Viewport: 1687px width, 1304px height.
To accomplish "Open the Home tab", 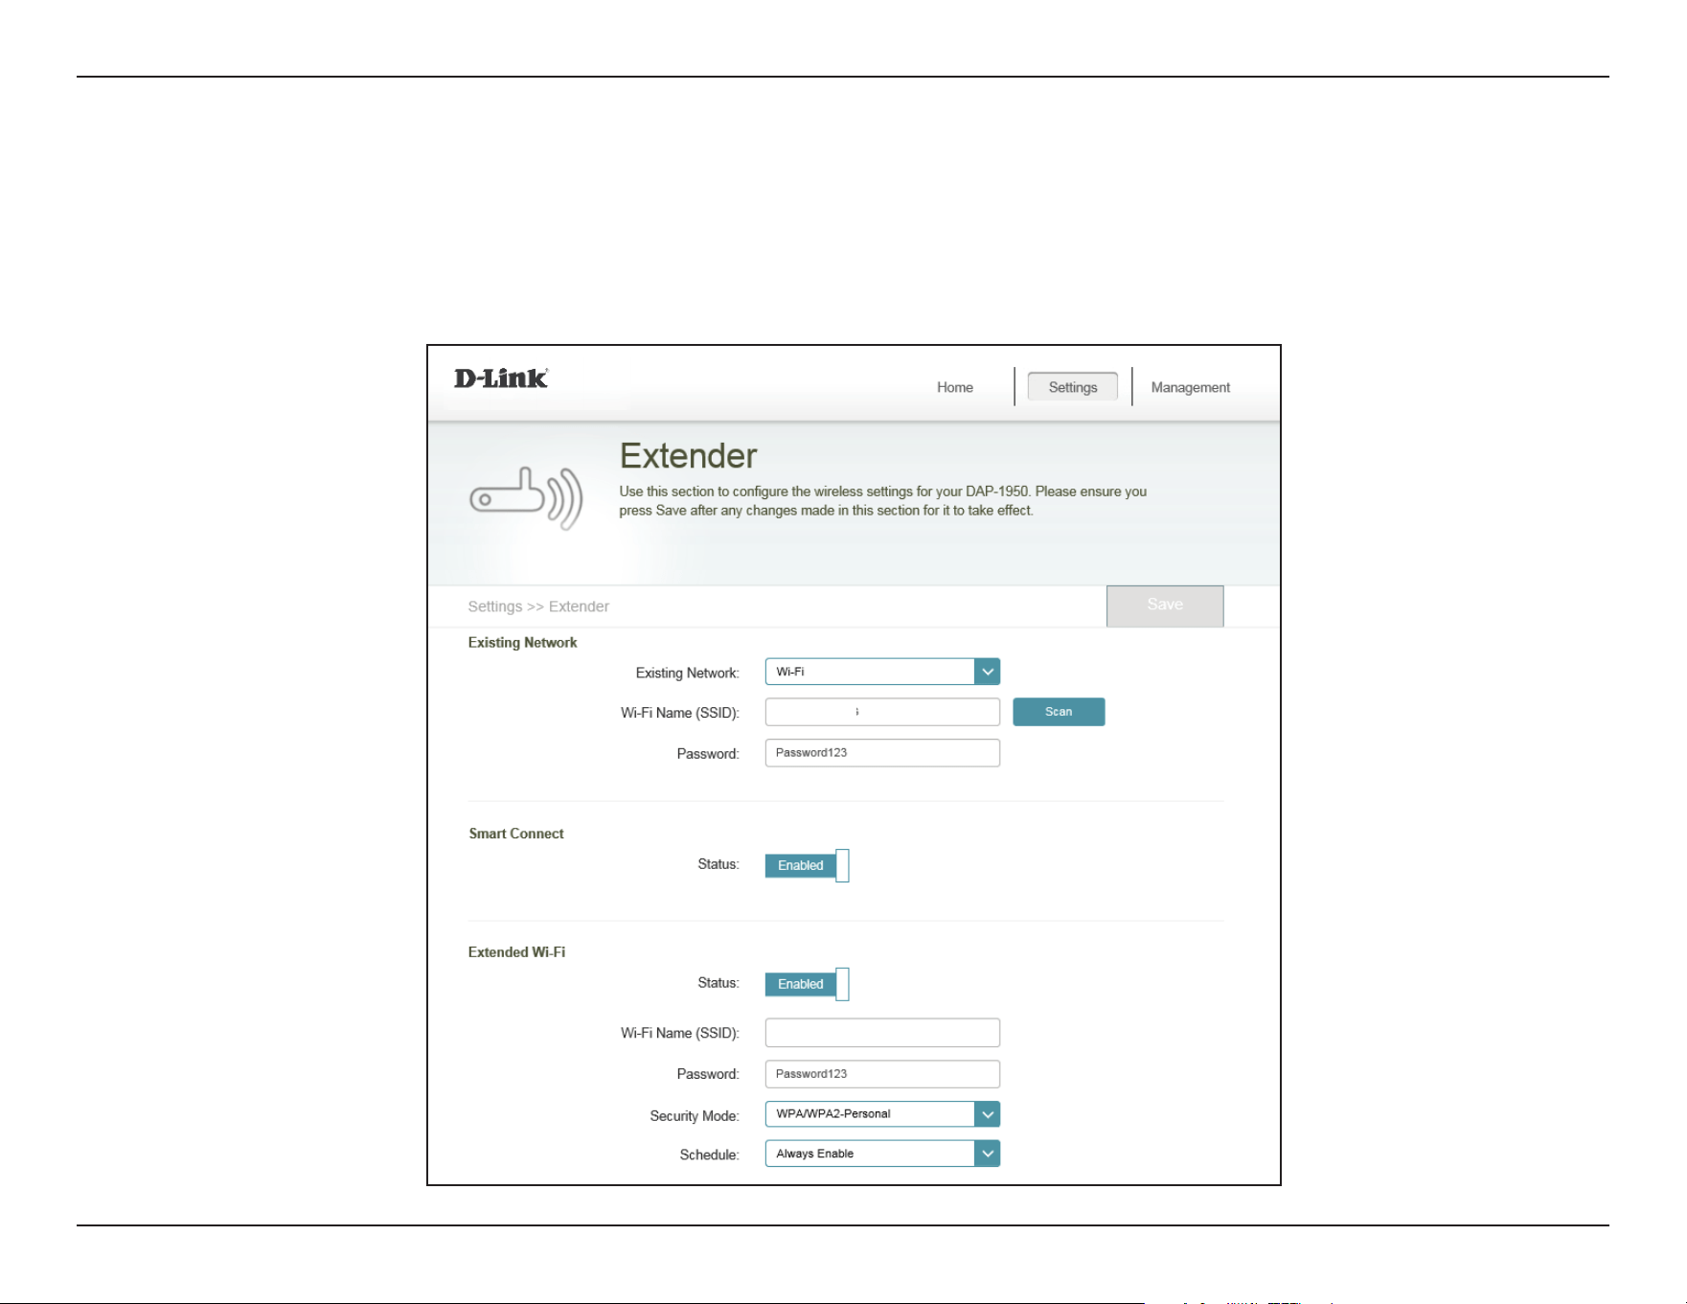I will (954, 387).
